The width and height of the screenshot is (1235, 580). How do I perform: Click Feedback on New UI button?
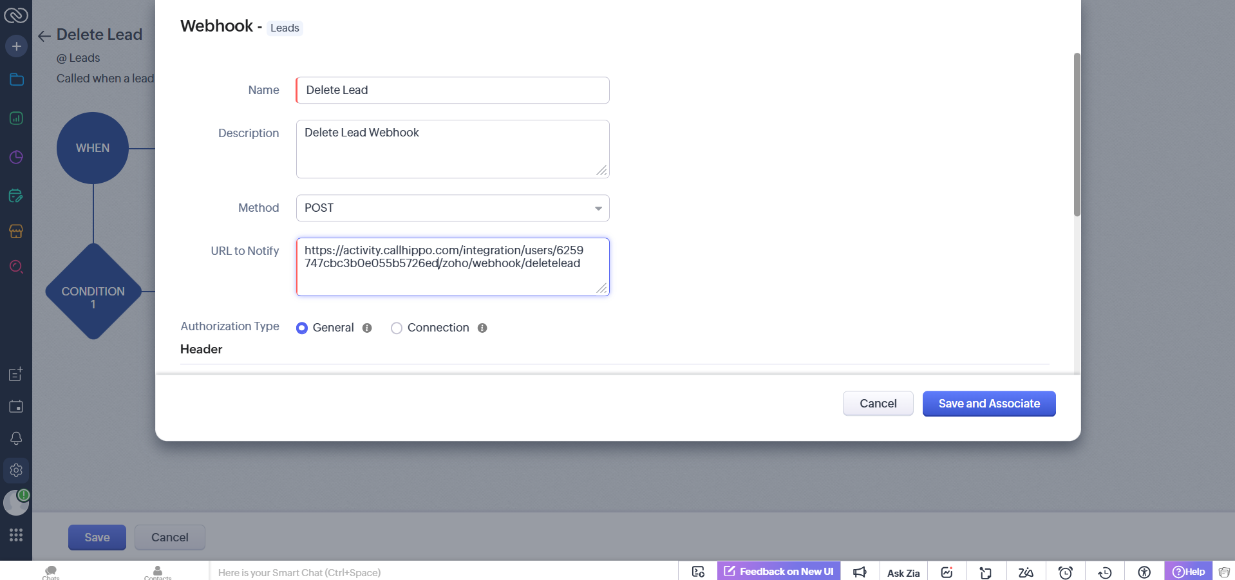(x=778, y=571)
